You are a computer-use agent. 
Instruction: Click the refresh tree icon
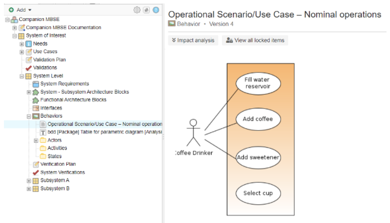click(x=146, y=10)
